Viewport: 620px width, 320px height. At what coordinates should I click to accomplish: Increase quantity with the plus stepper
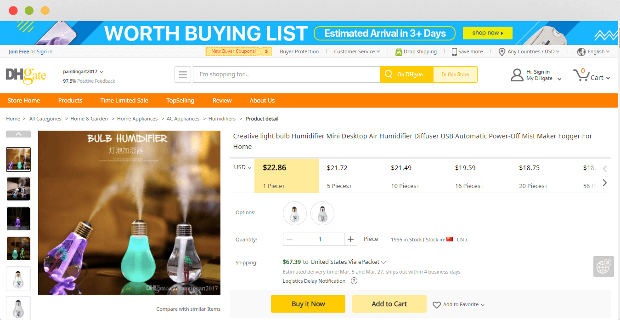(350, 239)
